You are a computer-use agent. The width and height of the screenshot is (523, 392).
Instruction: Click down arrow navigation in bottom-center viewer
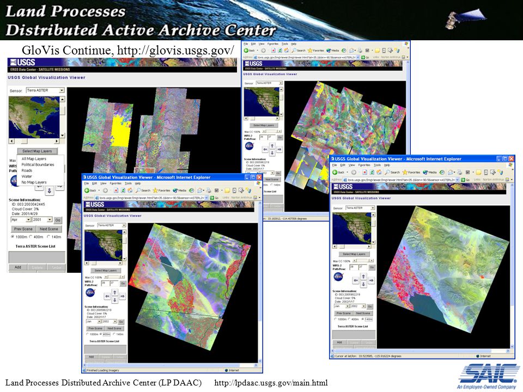115,300
